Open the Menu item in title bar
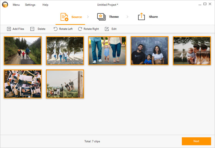The width and height of the screenshot is (215, 148). point(16,5)
